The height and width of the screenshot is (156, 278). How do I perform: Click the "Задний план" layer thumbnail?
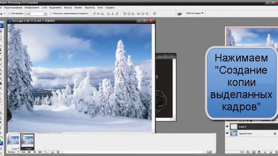(x=234, y=133)
